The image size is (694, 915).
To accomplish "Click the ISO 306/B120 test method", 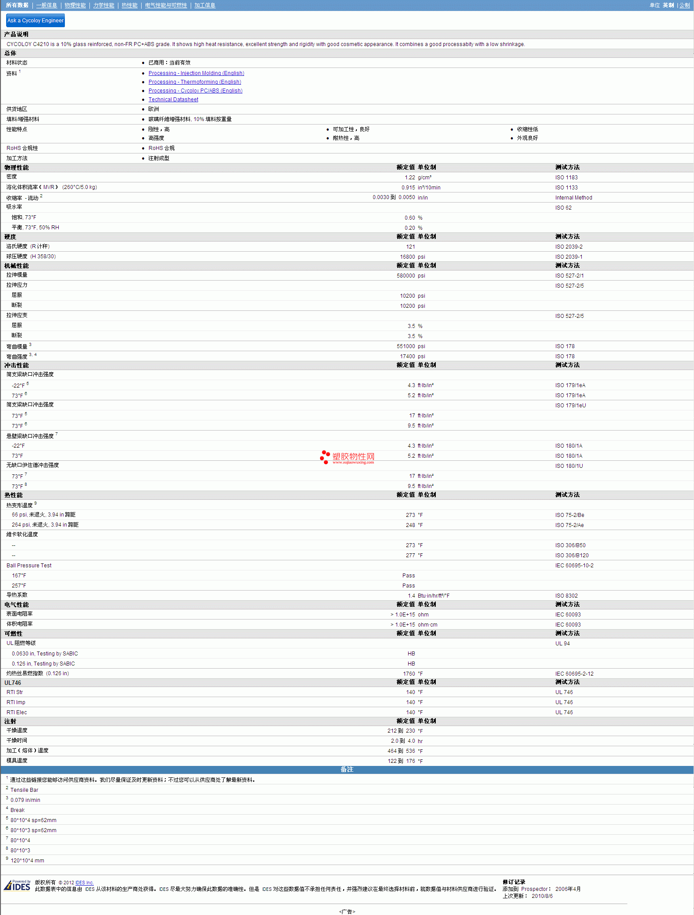I will click(572, 555).
